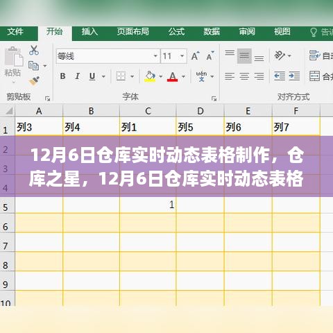
Task: Open the font name dropdown
Action: pos(155,56)
